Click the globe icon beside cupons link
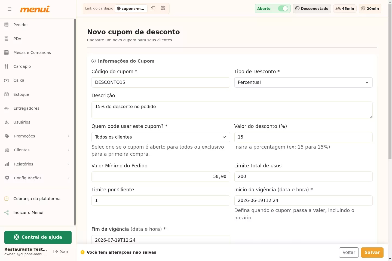This screenshot has width=392, height=261. pyautogui.click(x=119, y=9)
